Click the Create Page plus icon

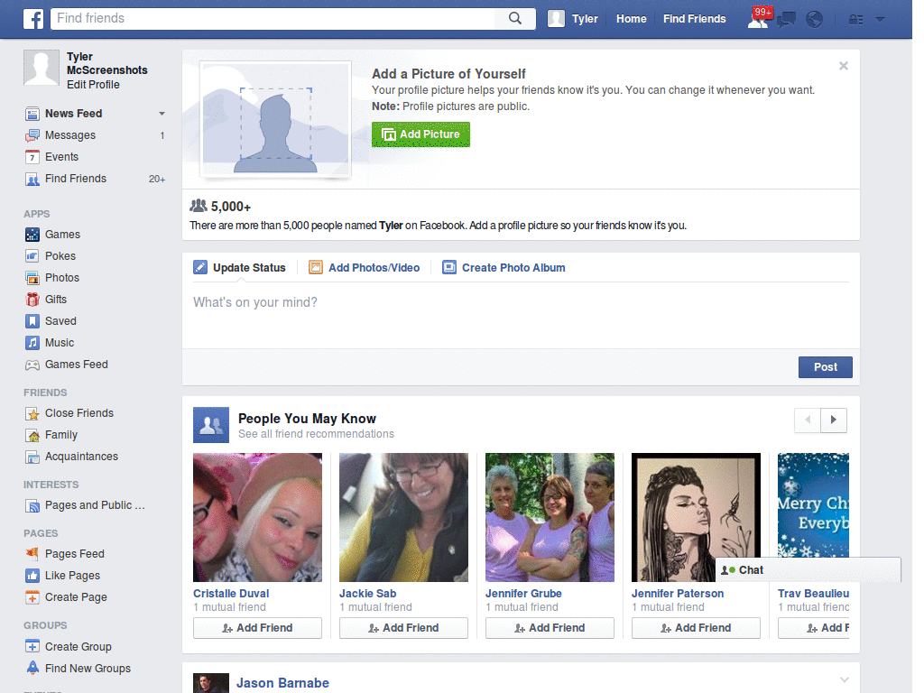pos(32,597)
